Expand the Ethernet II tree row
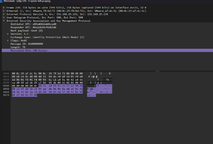This screenshot has width=213, height=144. click(x=4, y=11)
